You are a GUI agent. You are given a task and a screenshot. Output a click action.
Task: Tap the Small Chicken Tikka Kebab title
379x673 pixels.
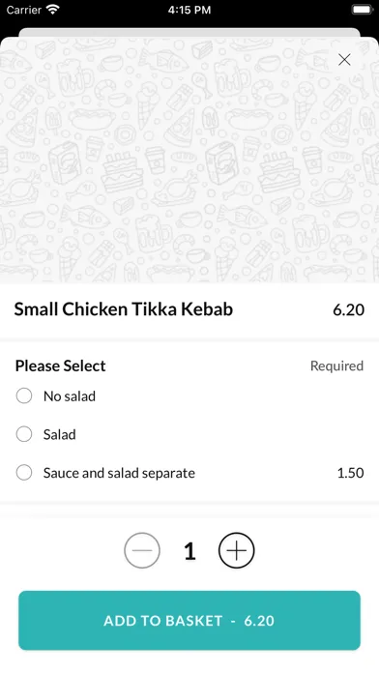124,309
